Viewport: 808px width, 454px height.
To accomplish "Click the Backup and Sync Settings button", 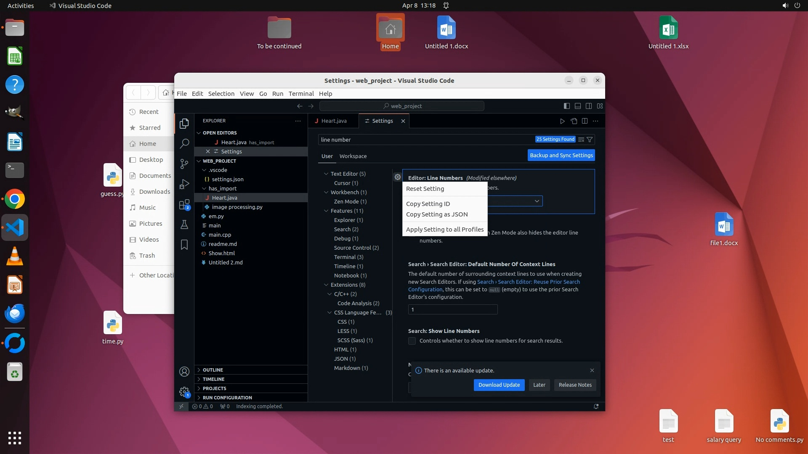I will pyautogui.click(x=561, y=155).
